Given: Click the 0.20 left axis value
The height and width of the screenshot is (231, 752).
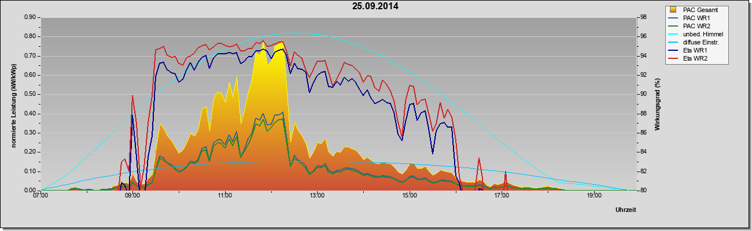Looking at the screenshot, I should coord(31,152).
